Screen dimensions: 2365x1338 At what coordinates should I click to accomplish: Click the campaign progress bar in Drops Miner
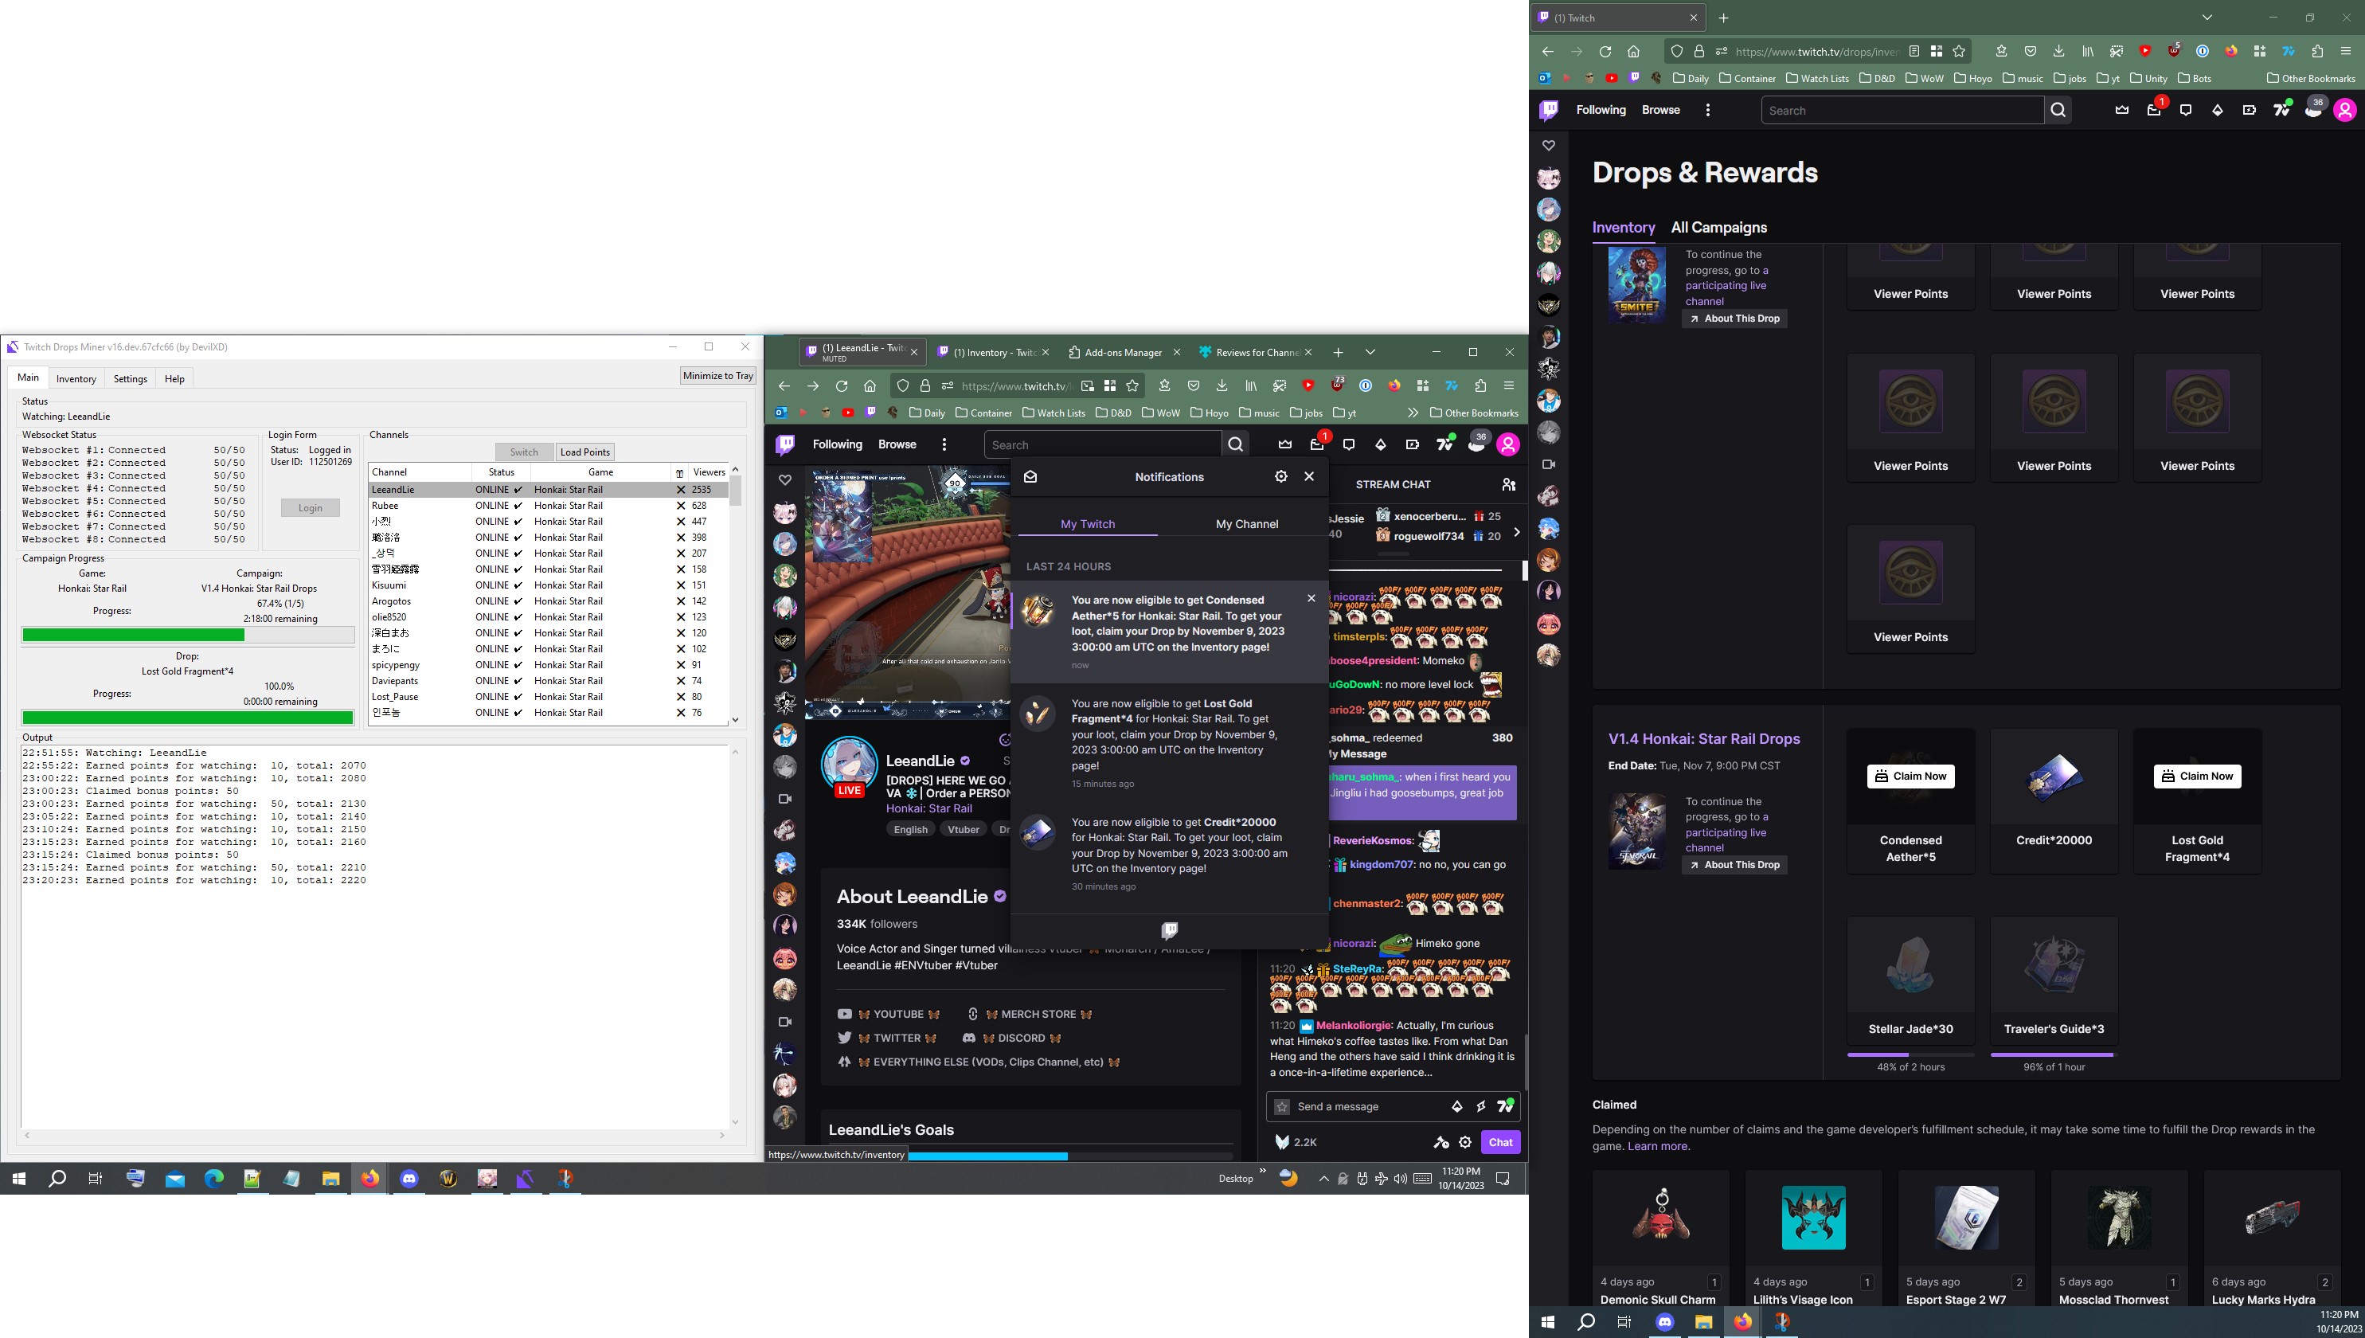pyautogui.click(x=187, y=634)
